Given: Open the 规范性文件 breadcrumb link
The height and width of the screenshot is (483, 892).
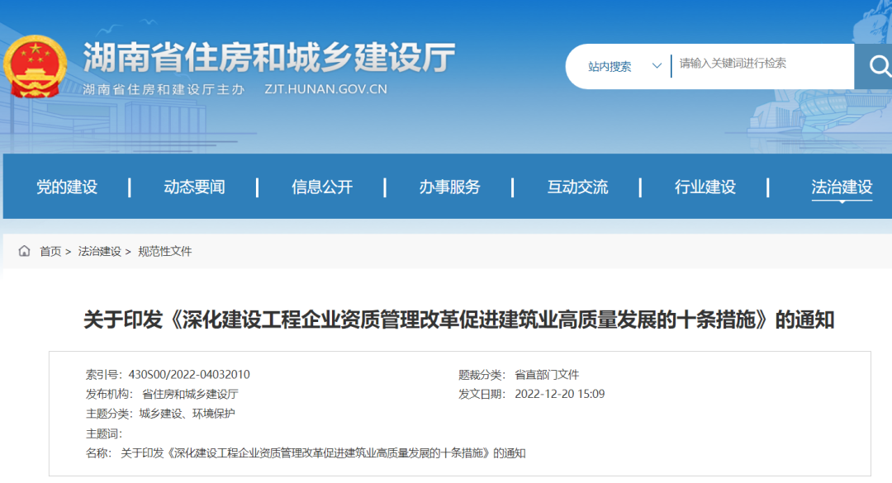Looking at the screenshot, I should point(167,250).
